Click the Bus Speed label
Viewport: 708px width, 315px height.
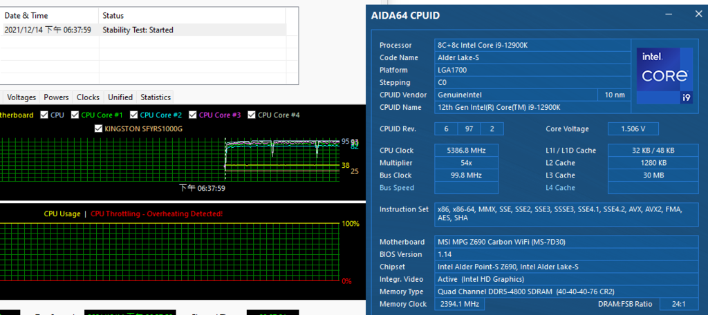coord(397,188)
